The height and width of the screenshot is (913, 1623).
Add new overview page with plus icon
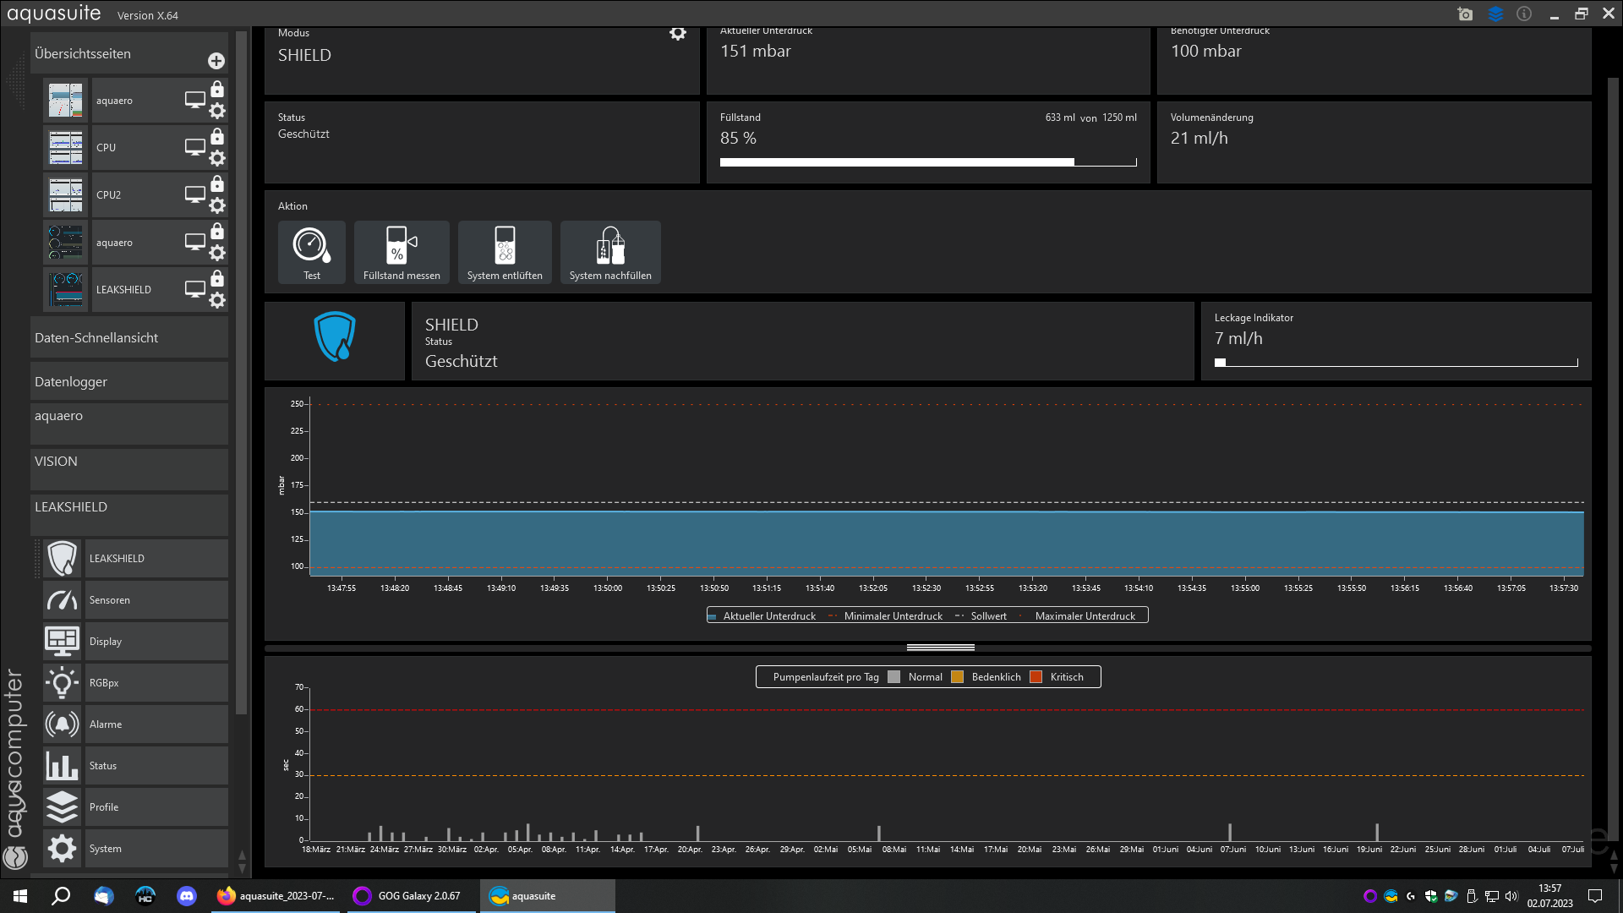click(x=216, y=61)
